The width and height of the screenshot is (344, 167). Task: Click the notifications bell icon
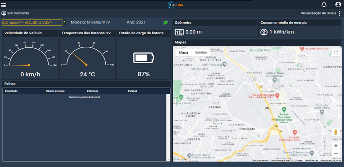(x=324, y=5)
